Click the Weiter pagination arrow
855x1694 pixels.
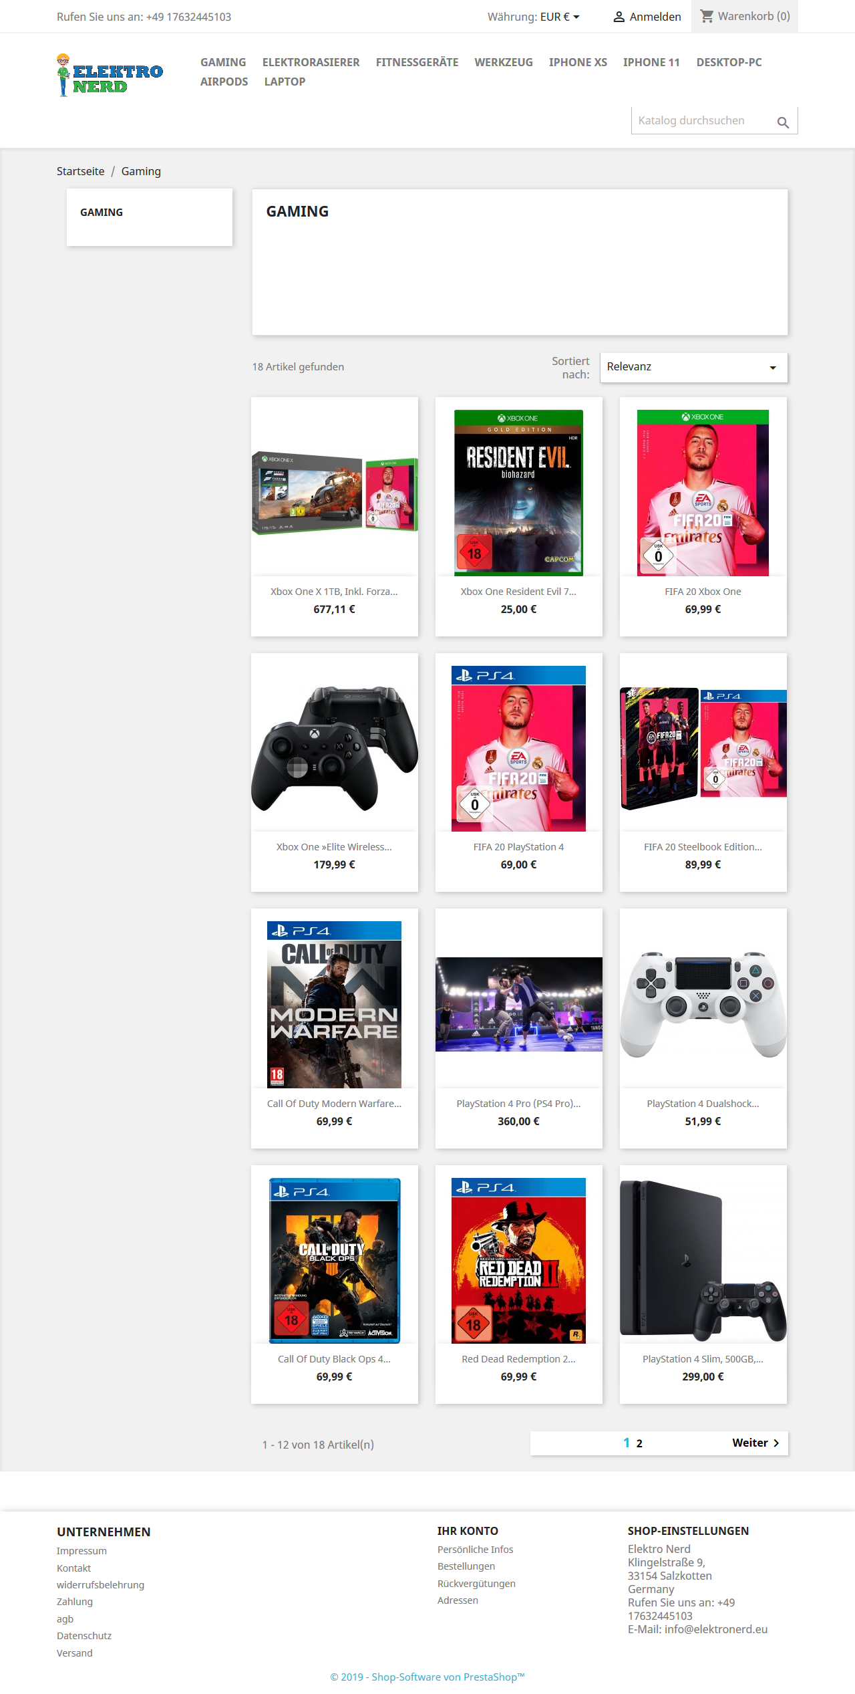(776, 1443)
